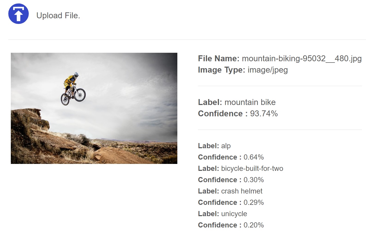Image resolution: width=366 pixels, height=246 pixels.
Task: Click the Image Type image/jpeg value
Action: click(x=268, y=70)
